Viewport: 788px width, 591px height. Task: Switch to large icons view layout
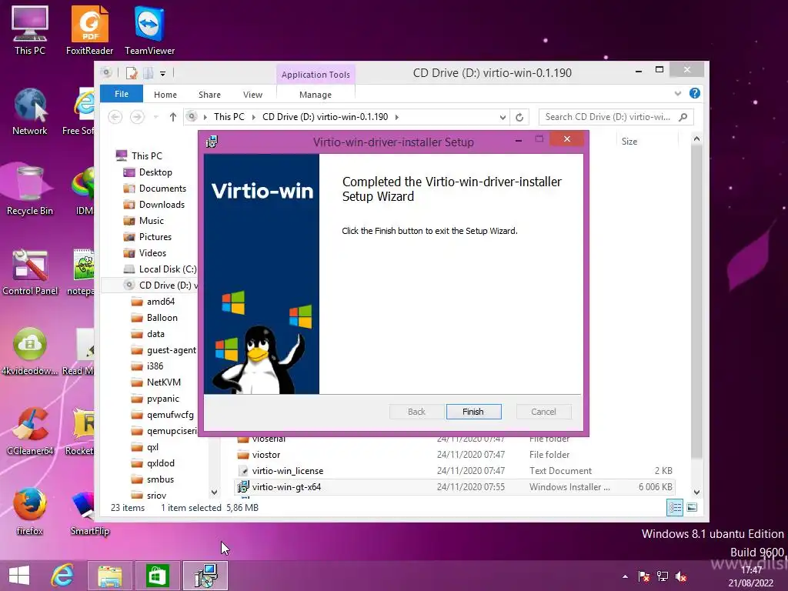click(x=692, y=508)
